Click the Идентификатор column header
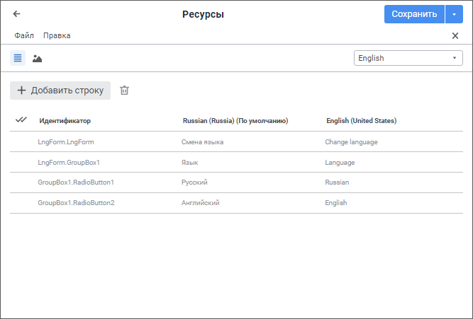 click(65, 121)
